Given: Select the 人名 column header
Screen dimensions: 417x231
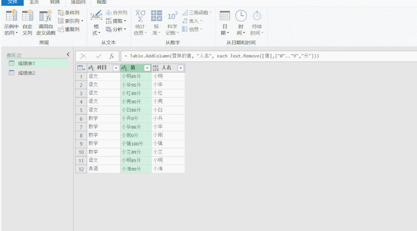Looking at the screenshot, I should [167, 68].
